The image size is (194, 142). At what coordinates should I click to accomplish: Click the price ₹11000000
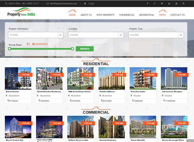tap(169, 101)
